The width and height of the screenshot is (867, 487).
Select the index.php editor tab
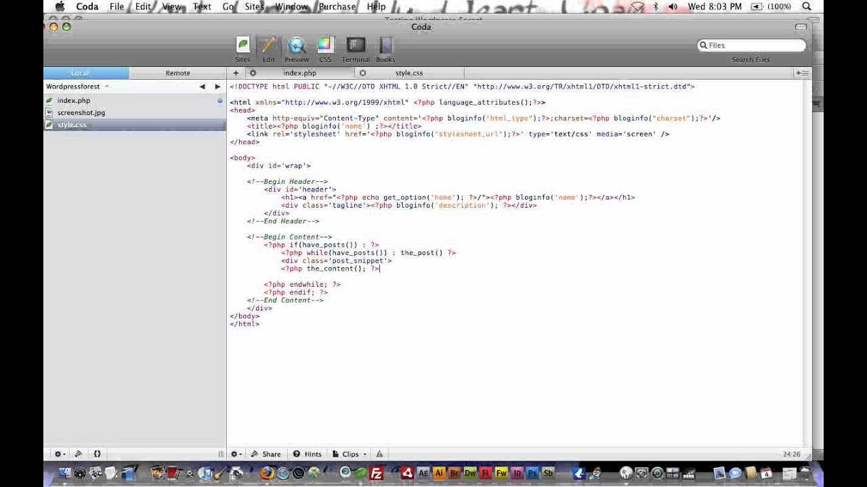pos(299,73)
